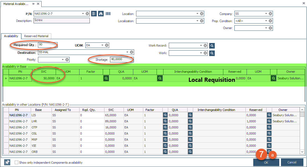Confirm with the OK button
This screenshot has width=307, height=167.
coord(266,162)
